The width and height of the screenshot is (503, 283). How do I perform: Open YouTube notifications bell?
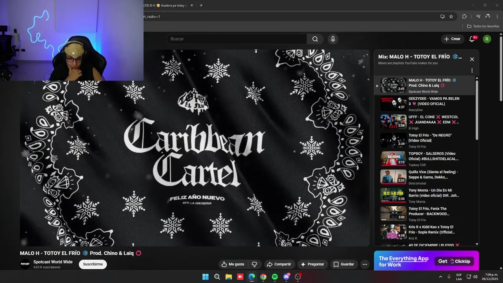[472, 39]
